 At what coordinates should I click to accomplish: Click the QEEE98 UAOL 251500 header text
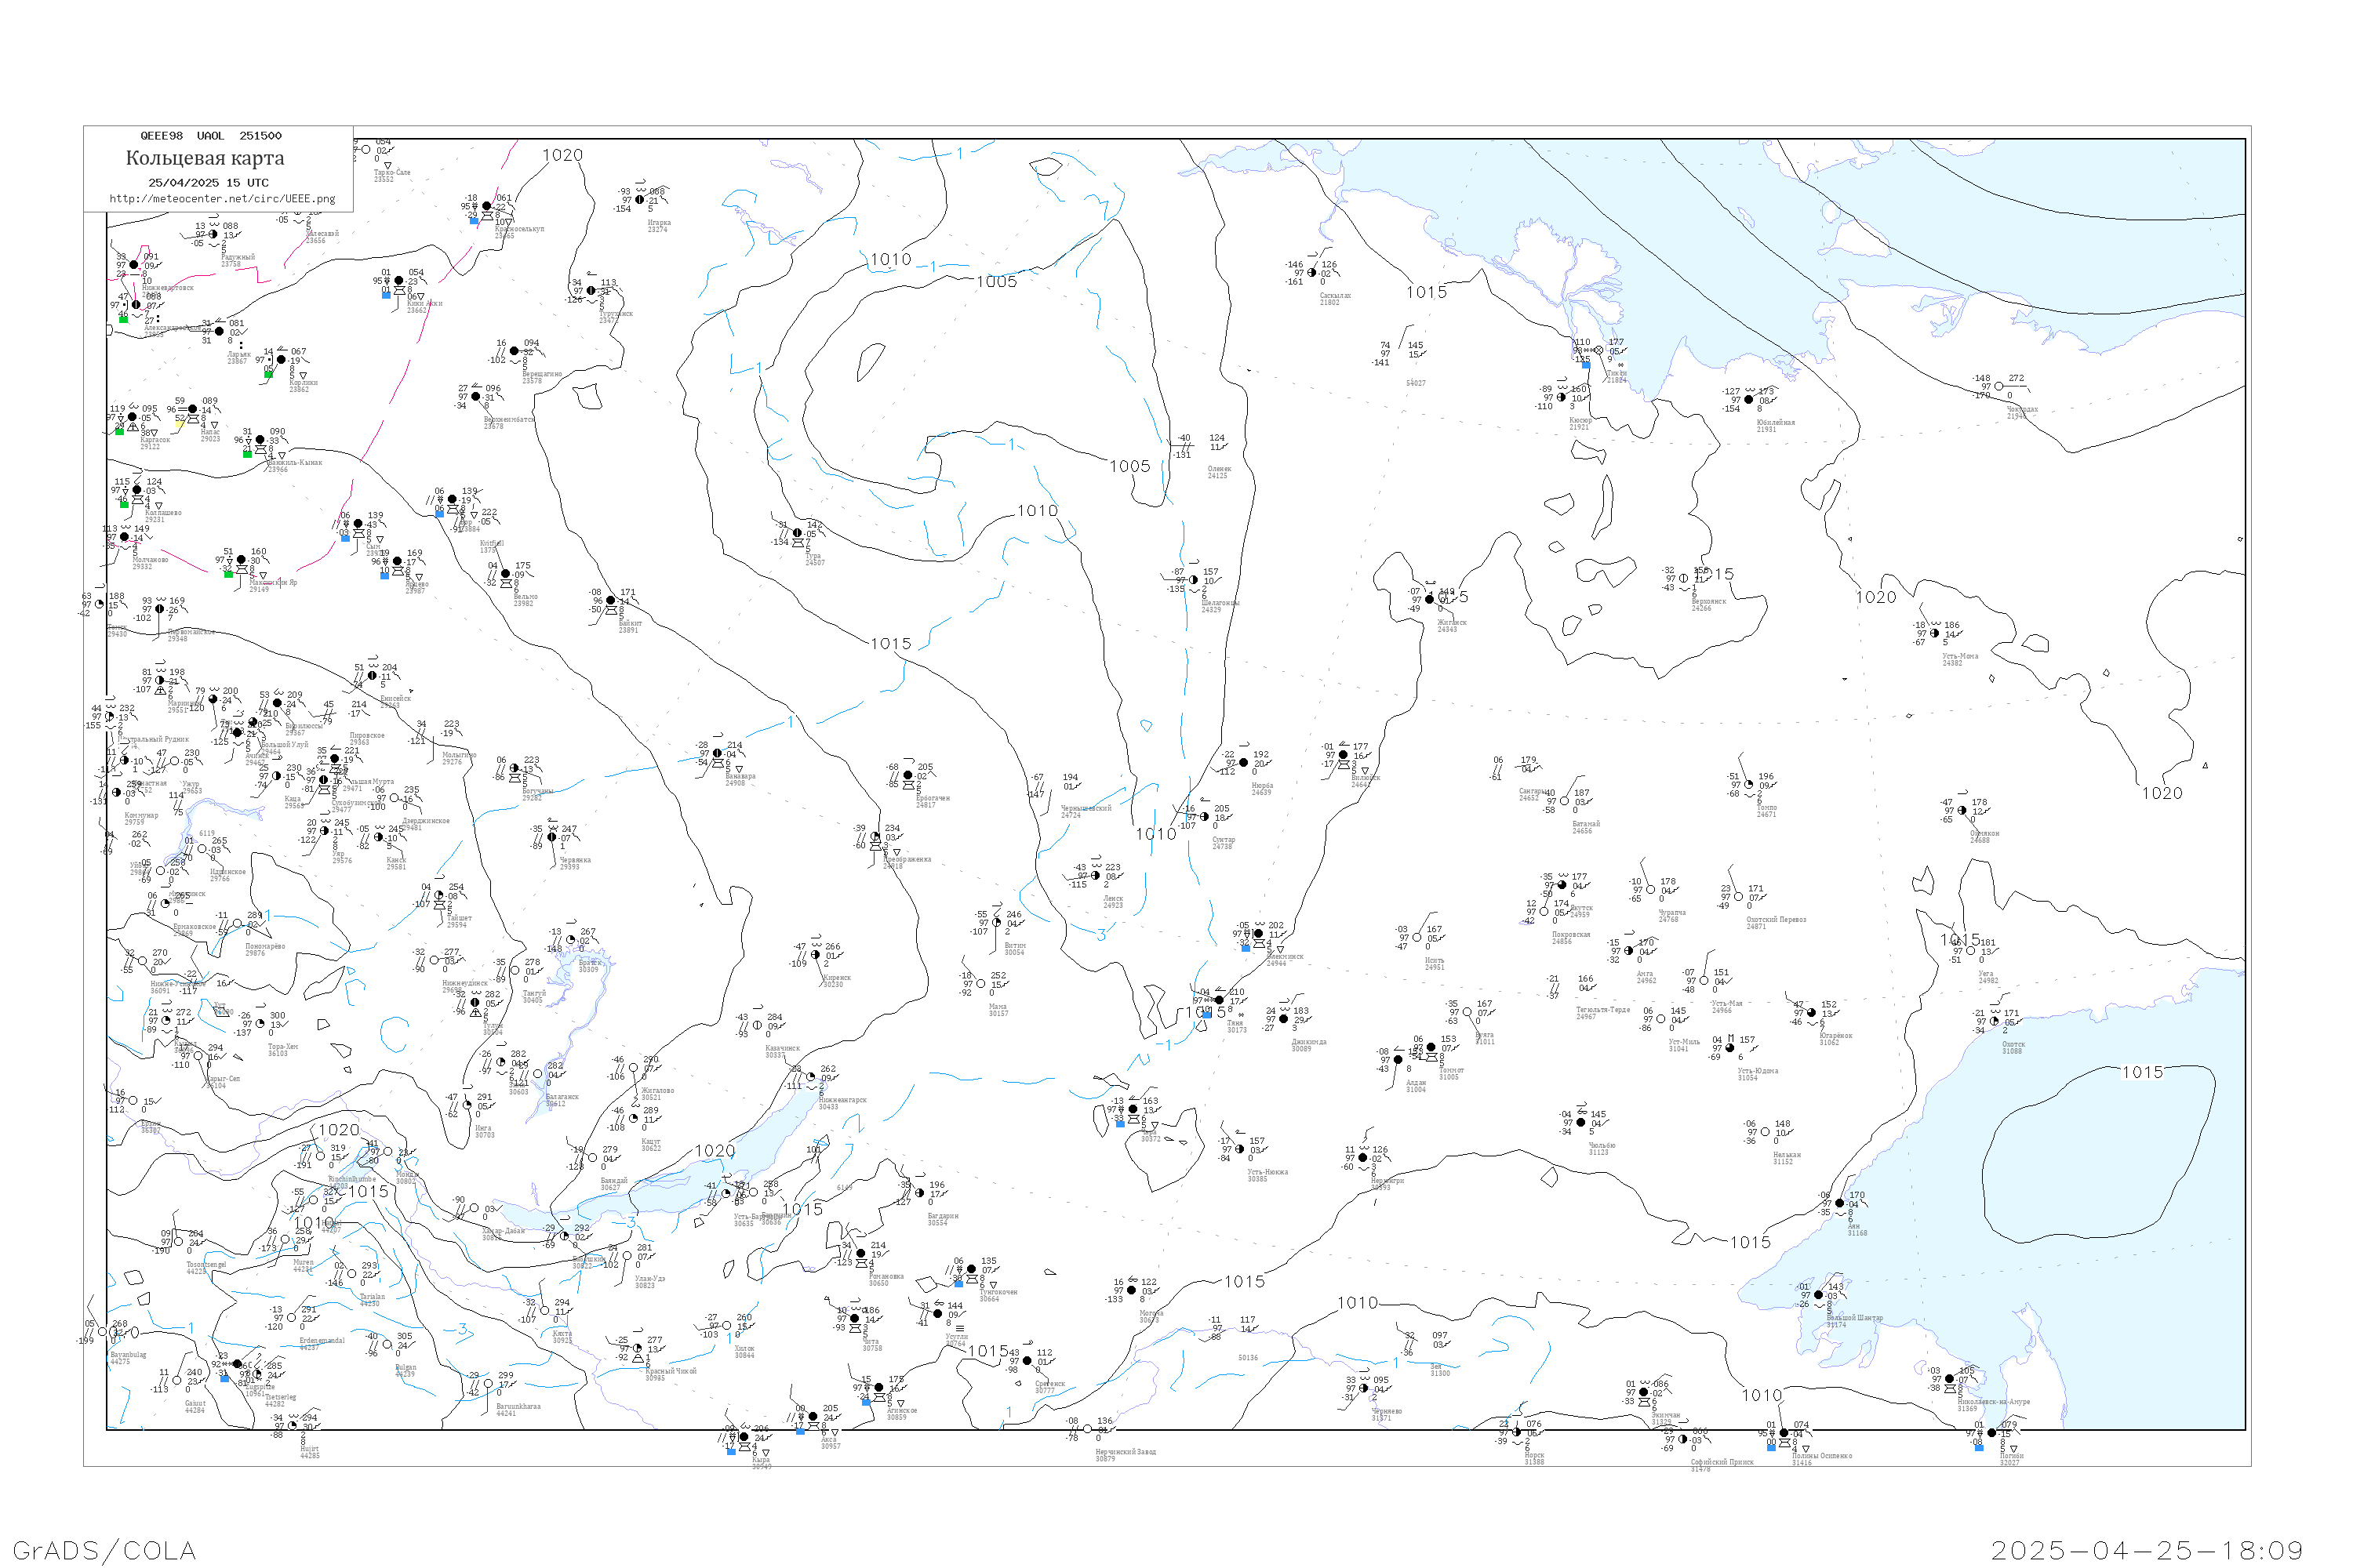(210, 135)
